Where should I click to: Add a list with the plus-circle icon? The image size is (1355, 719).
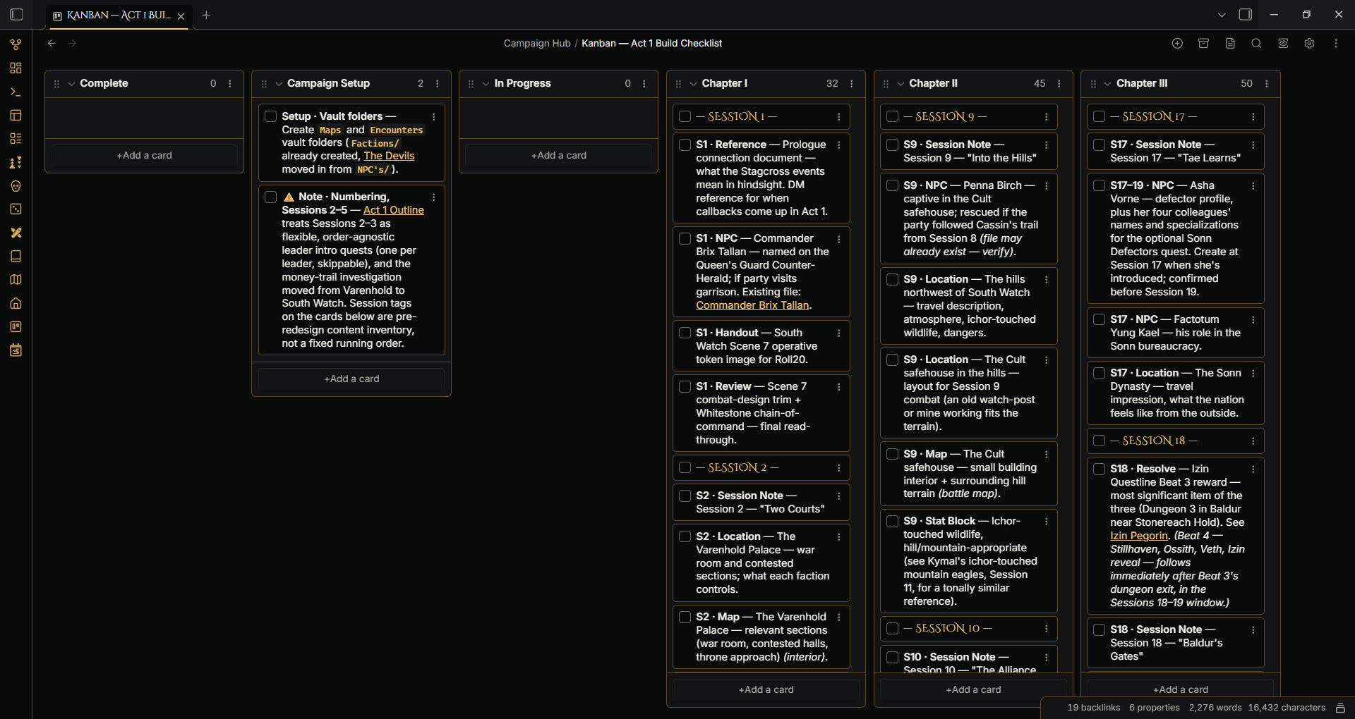tap(1177, 43)
